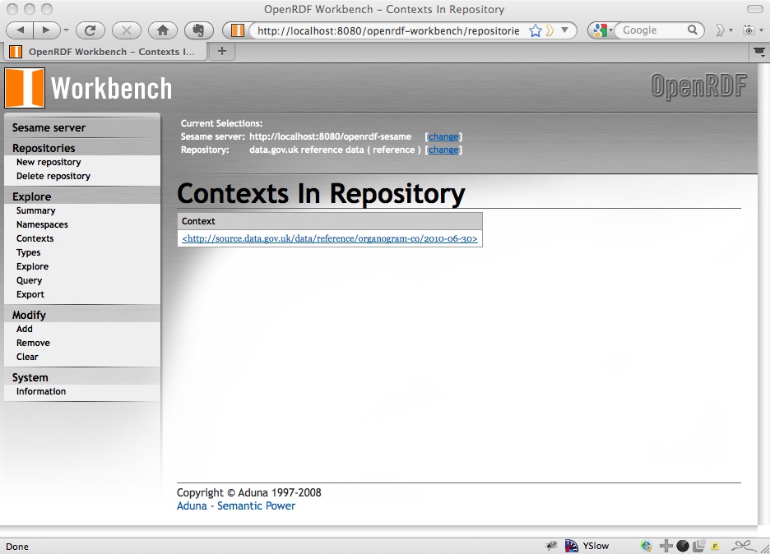Screen dimensions: 770x554
Task: Open Types in the sidebar
Action: 29,252
